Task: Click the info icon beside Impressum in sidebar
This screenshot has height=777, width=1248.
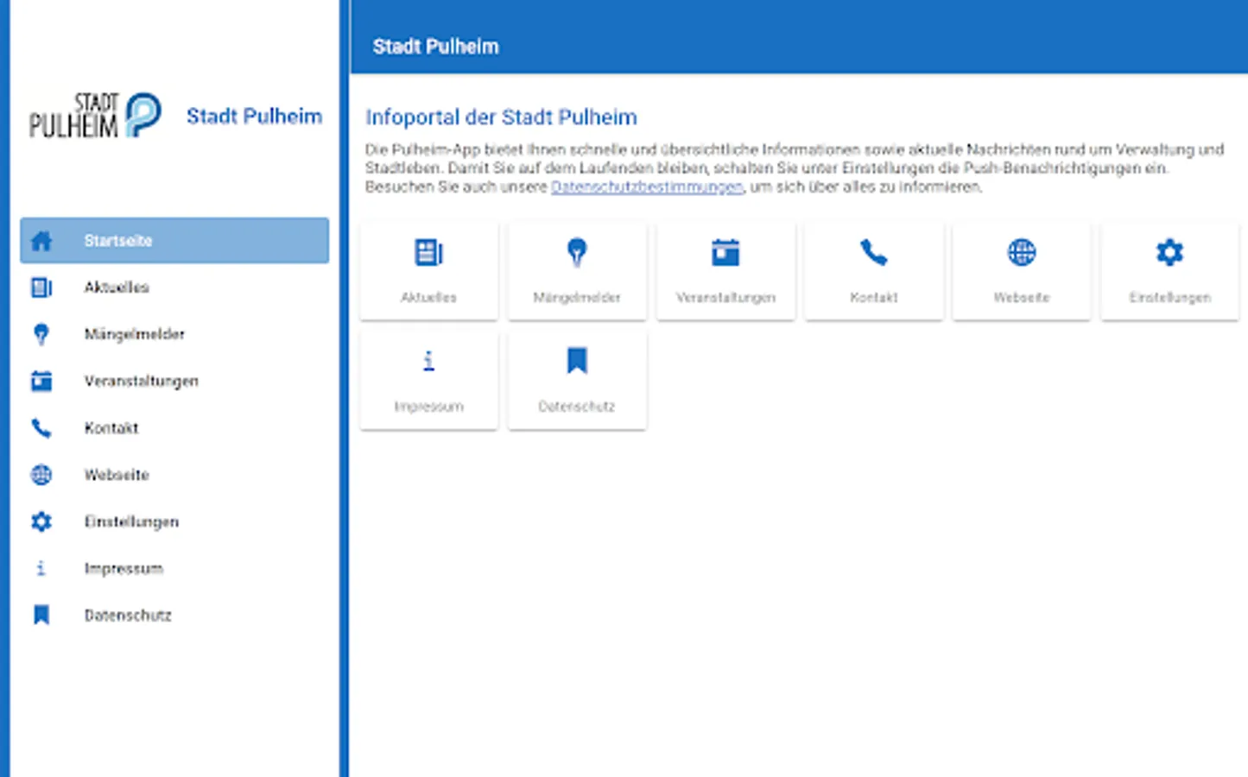Action: (41, 568)
